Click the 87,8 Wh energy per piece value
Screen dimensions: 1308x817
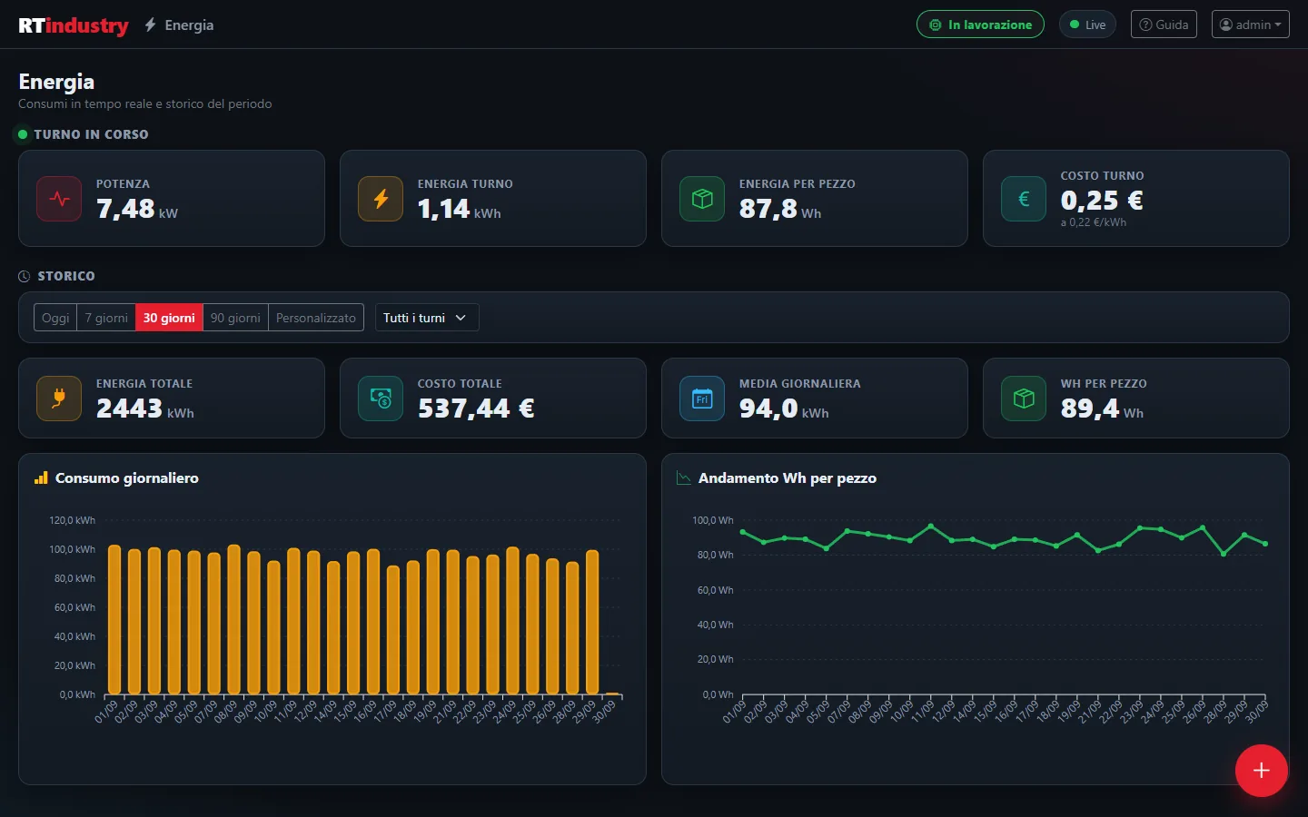(780, 209)
